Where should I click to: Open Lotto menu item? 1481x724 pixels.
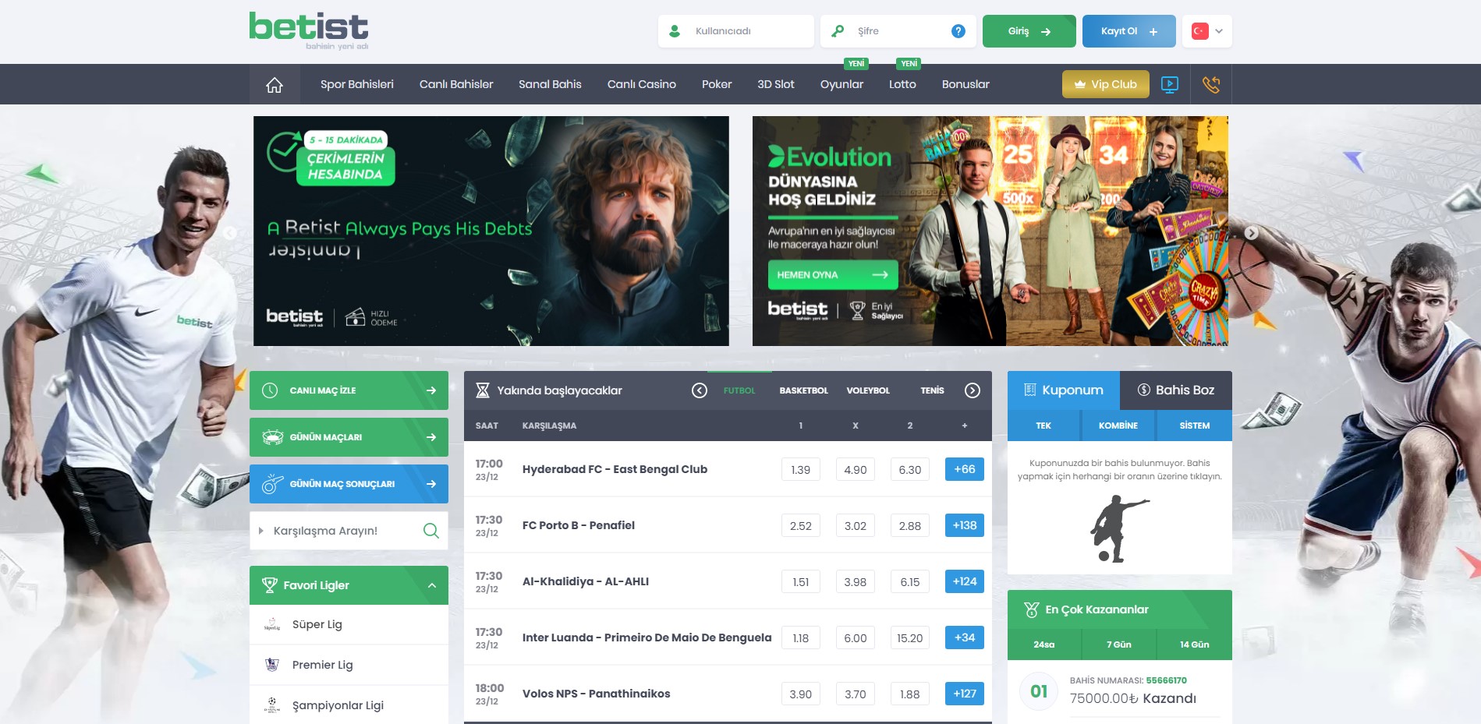902,84
